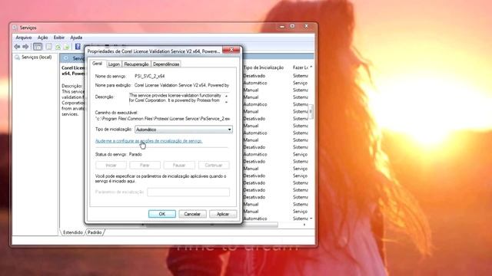Screen dimensions: 492x276
Task: Click the startup options help link
Action: (x=148, y=141)
